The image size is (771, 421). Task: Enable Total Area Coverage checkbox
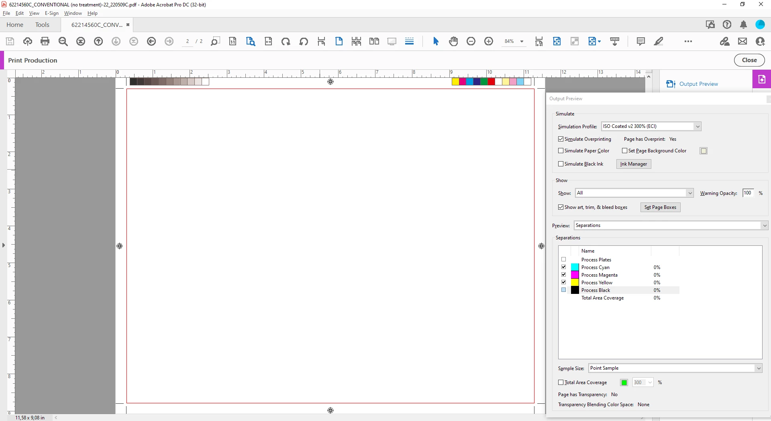[561, 383]
